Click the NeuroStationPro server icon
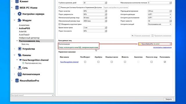This screenshot has height=104, width=186. [x=17, y=81]
